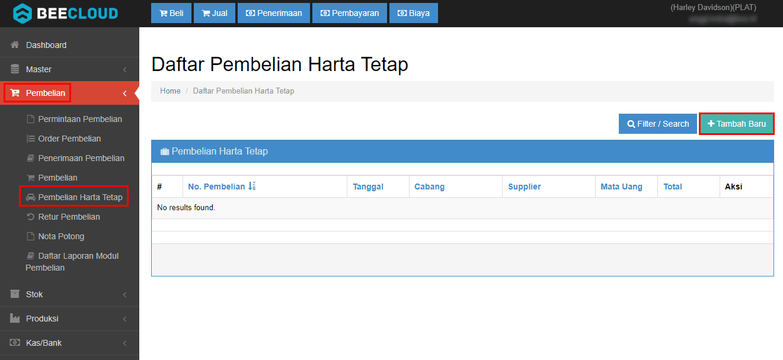The image size is (783, 360).
Task: Sort by Supplier column header
Action: [525, 187]
